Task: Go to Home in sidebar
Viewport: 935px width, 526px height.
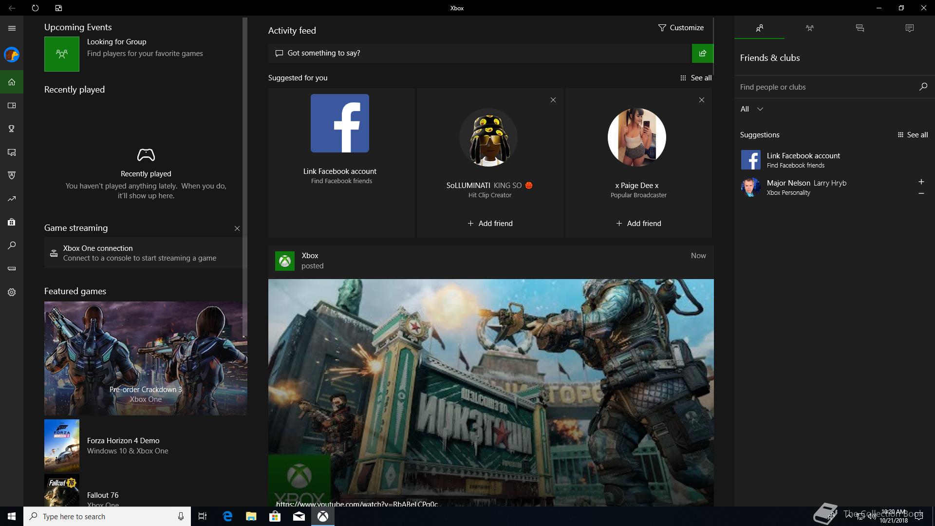Action: 12,82
